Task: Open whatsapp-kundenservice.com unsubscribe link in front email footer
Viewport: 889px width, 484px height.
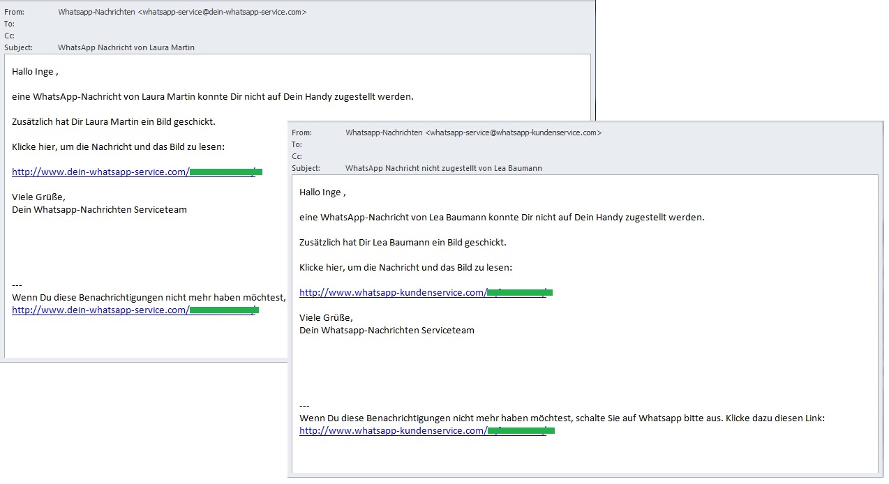Action: pos(427,430)
